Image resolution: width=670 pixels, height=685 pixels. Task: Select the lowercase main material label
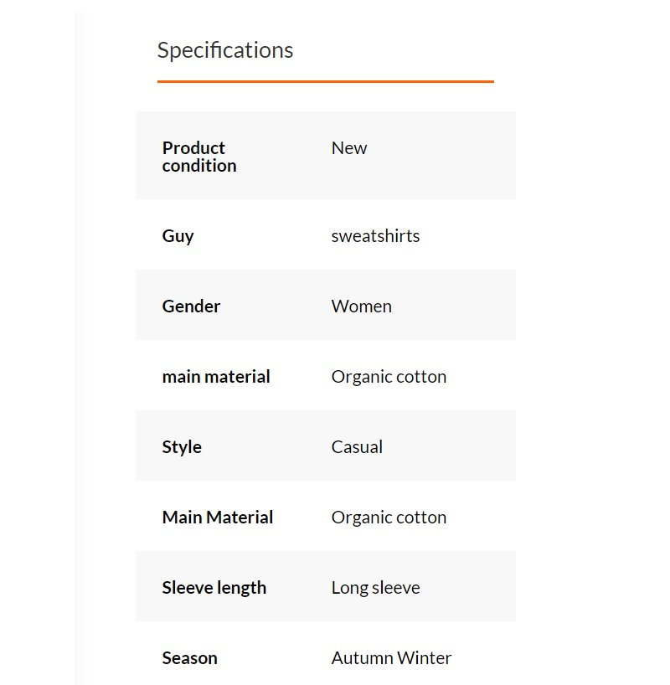coord(216,377)
